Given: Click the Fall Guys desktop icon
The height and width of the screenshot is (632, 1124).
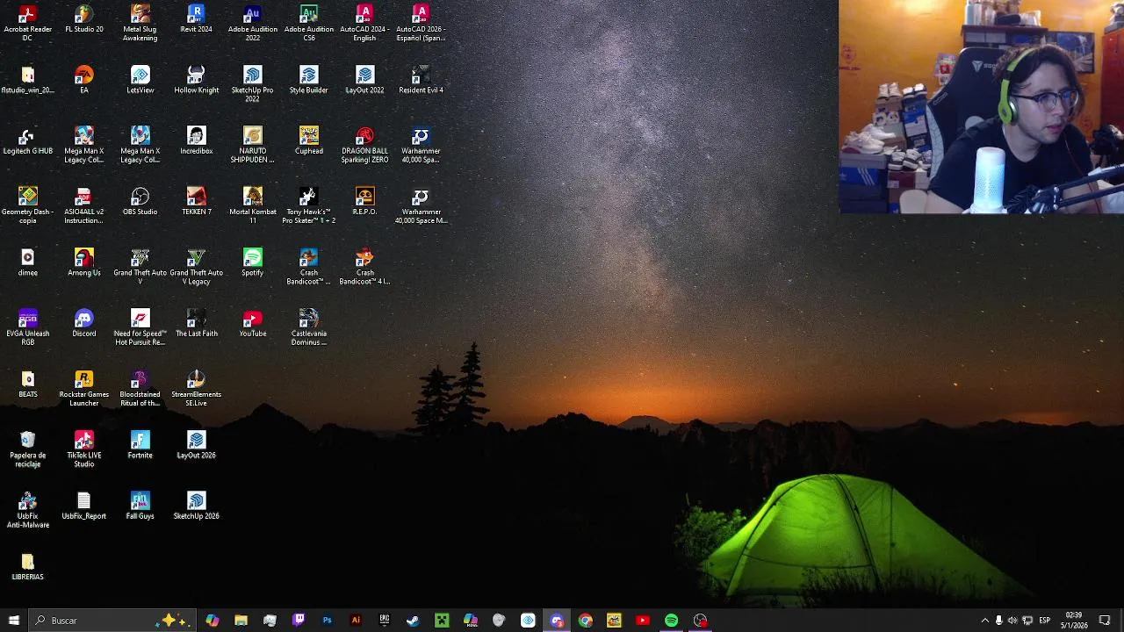Looking at the screenshot, I should coord(140,506).
